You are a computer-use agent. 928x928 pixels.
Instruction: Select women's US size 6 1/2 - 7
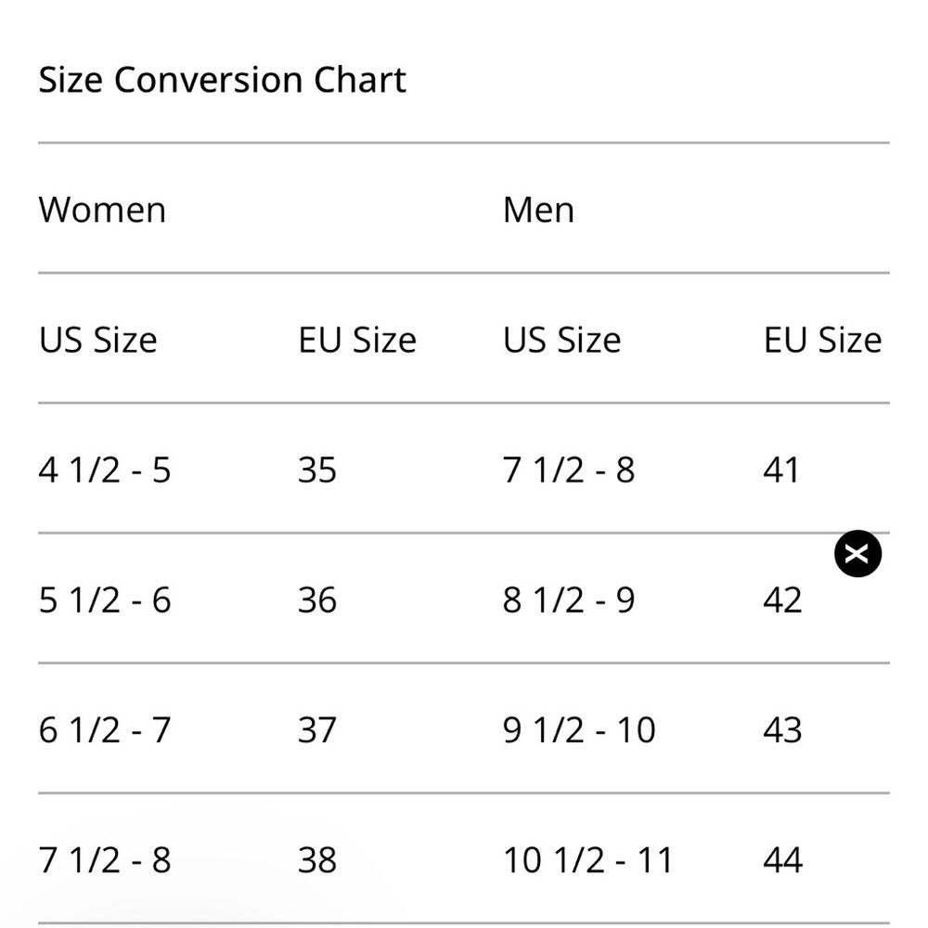pos(105,730)
